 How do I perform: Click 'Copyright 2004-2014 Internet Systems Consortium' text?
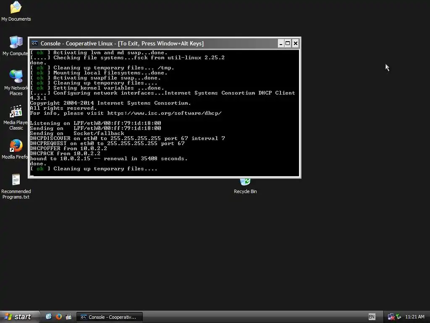click(x=110, y=103)
